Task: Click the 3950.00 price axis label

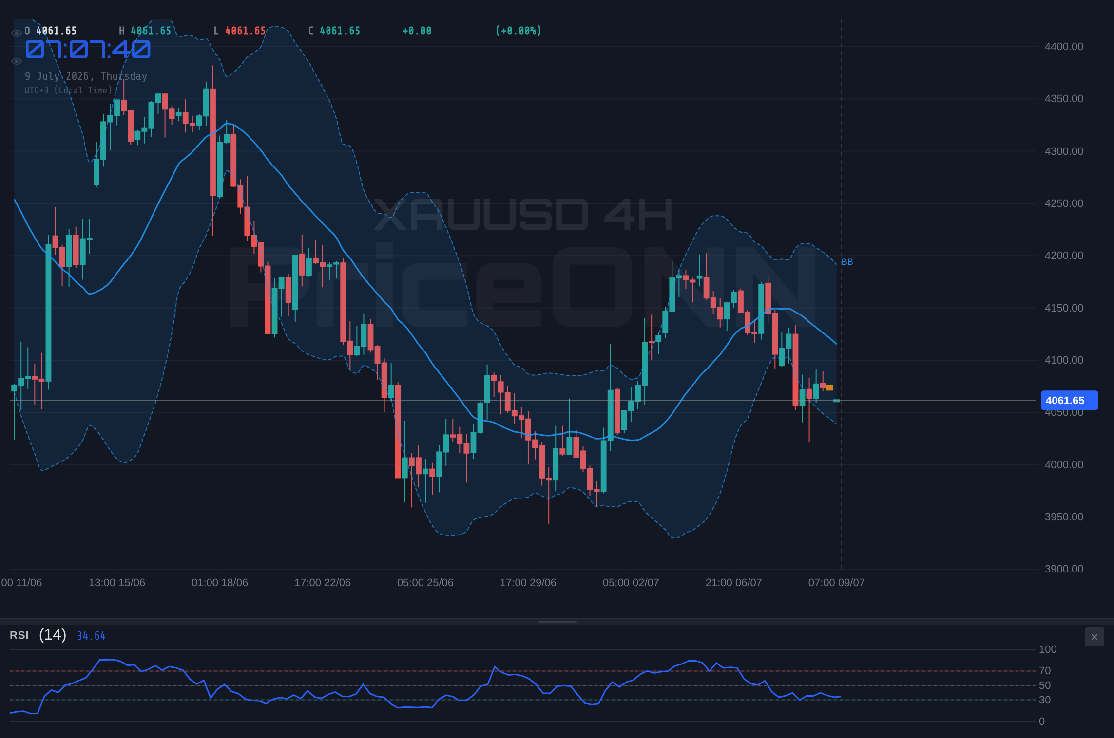Action: click(x=1064, y=517)
